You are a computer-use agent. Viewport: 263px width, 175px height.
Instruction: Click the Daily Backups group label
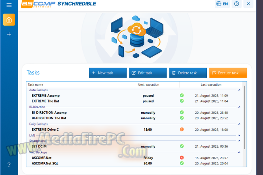38,124
